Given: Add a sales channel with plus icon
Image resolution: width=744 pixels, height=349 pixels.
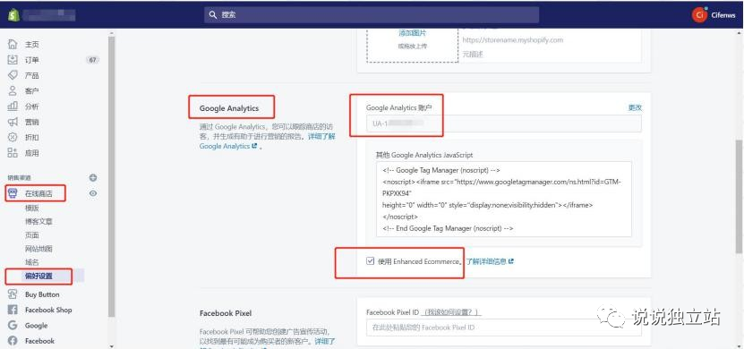Looking at the screenshot, I should [93, 177].
